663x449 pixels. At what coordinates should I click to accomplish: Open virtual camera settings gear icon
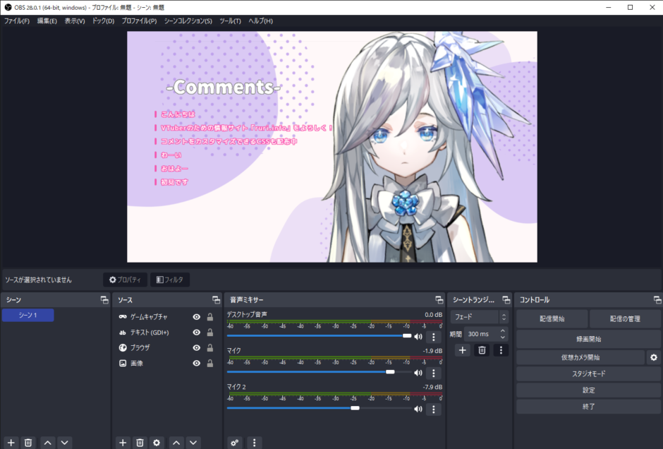(x=655, y=357)
